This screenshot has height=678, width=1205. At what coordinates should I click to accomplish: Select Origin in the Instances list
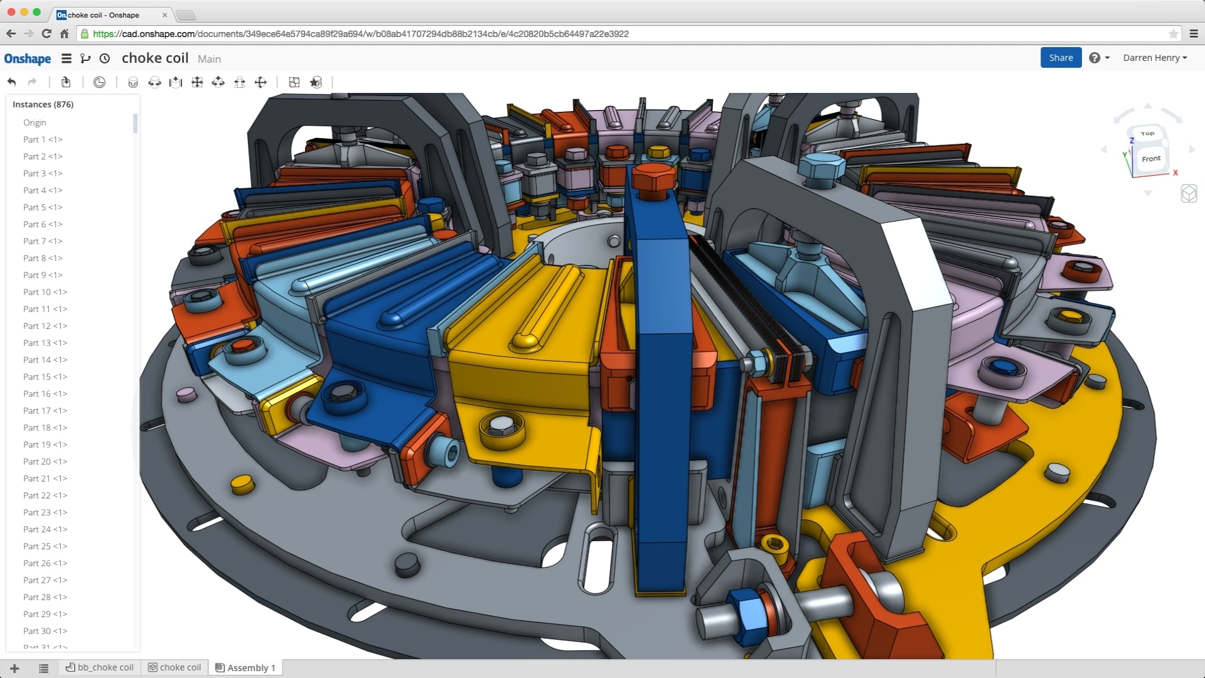pos(35,122)
